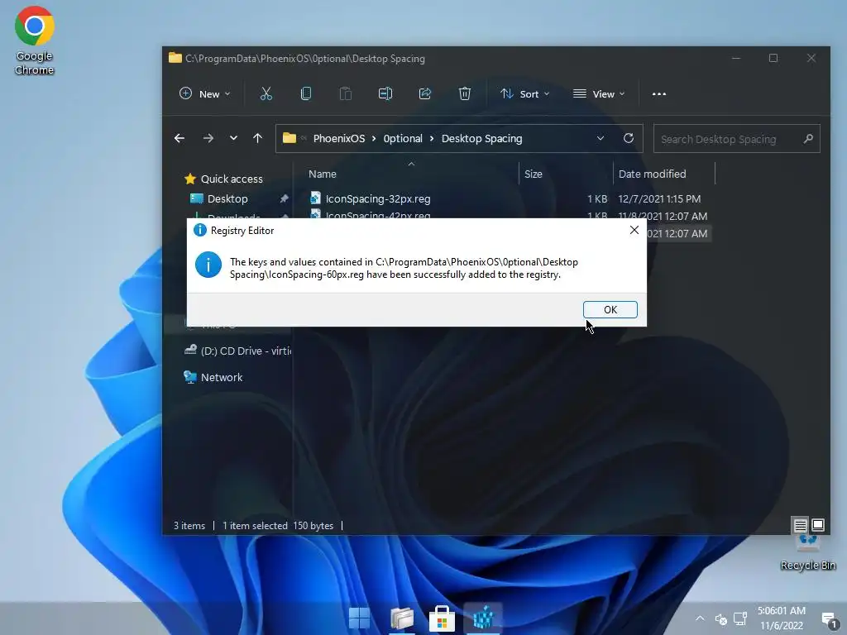Click the Cut scissors icon

[x=266, y=94]
